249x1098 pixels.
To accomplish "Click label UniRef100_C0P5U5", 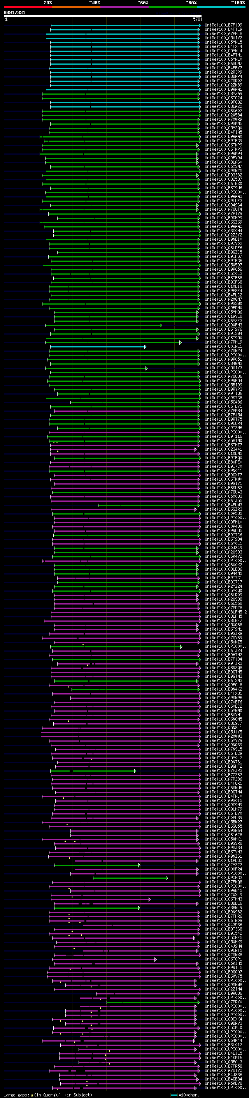I will click(223, 514).
